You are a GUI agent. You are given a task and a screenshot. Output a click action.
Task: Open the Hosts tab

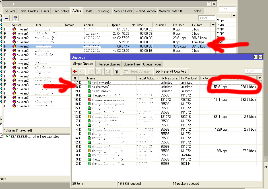pyautogui.click(x=88, y=11)
